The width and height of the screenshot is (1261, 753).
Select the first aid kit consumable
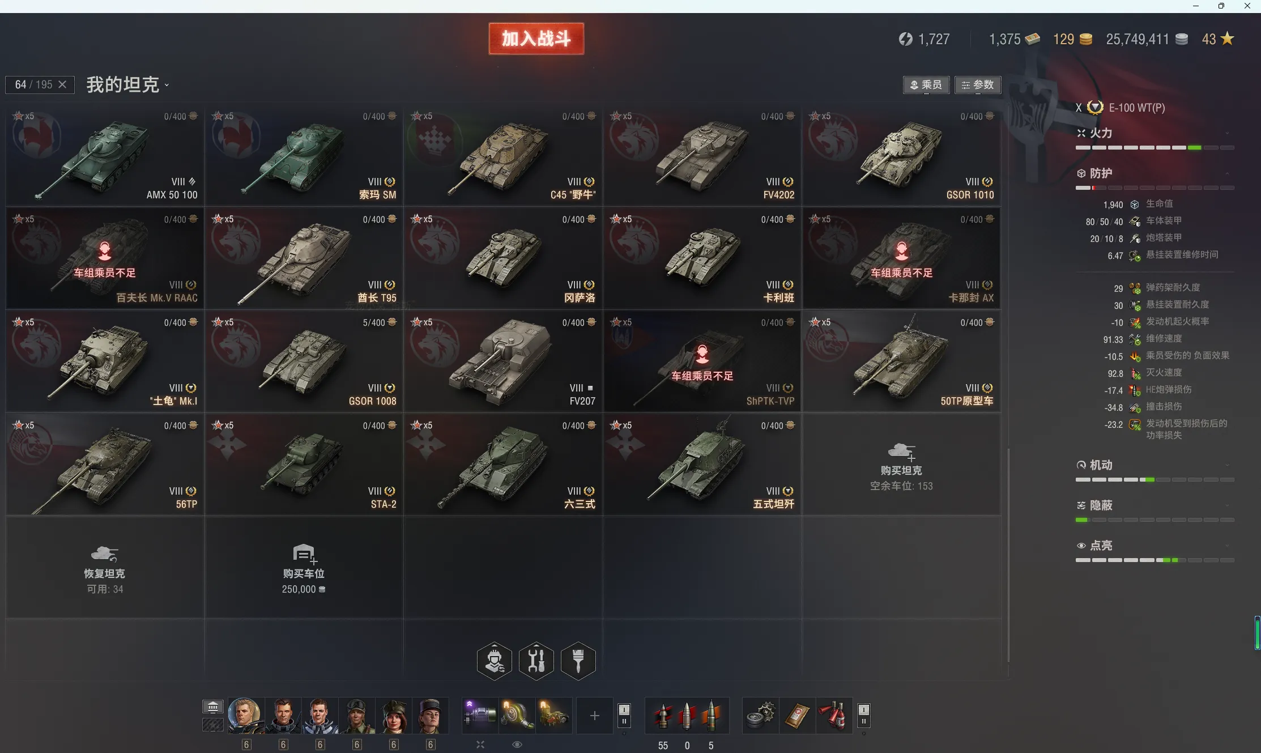796,716
